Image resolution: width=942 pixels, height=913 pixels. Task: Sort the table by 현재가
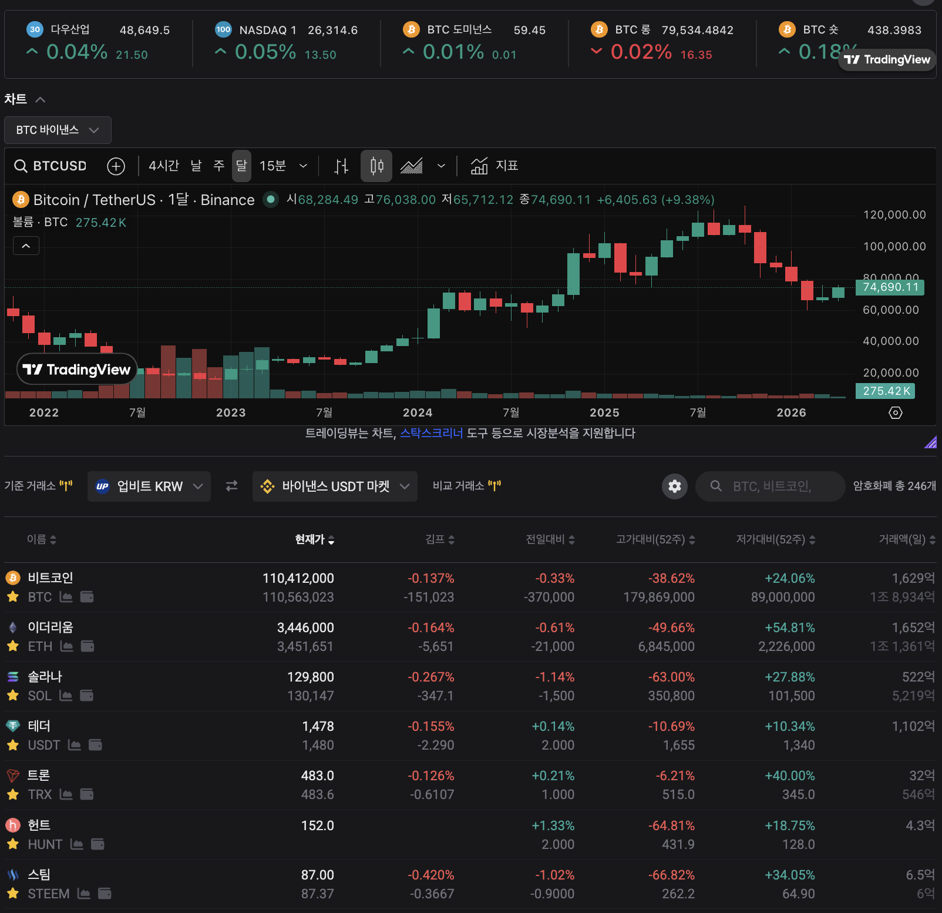(315, 539)
